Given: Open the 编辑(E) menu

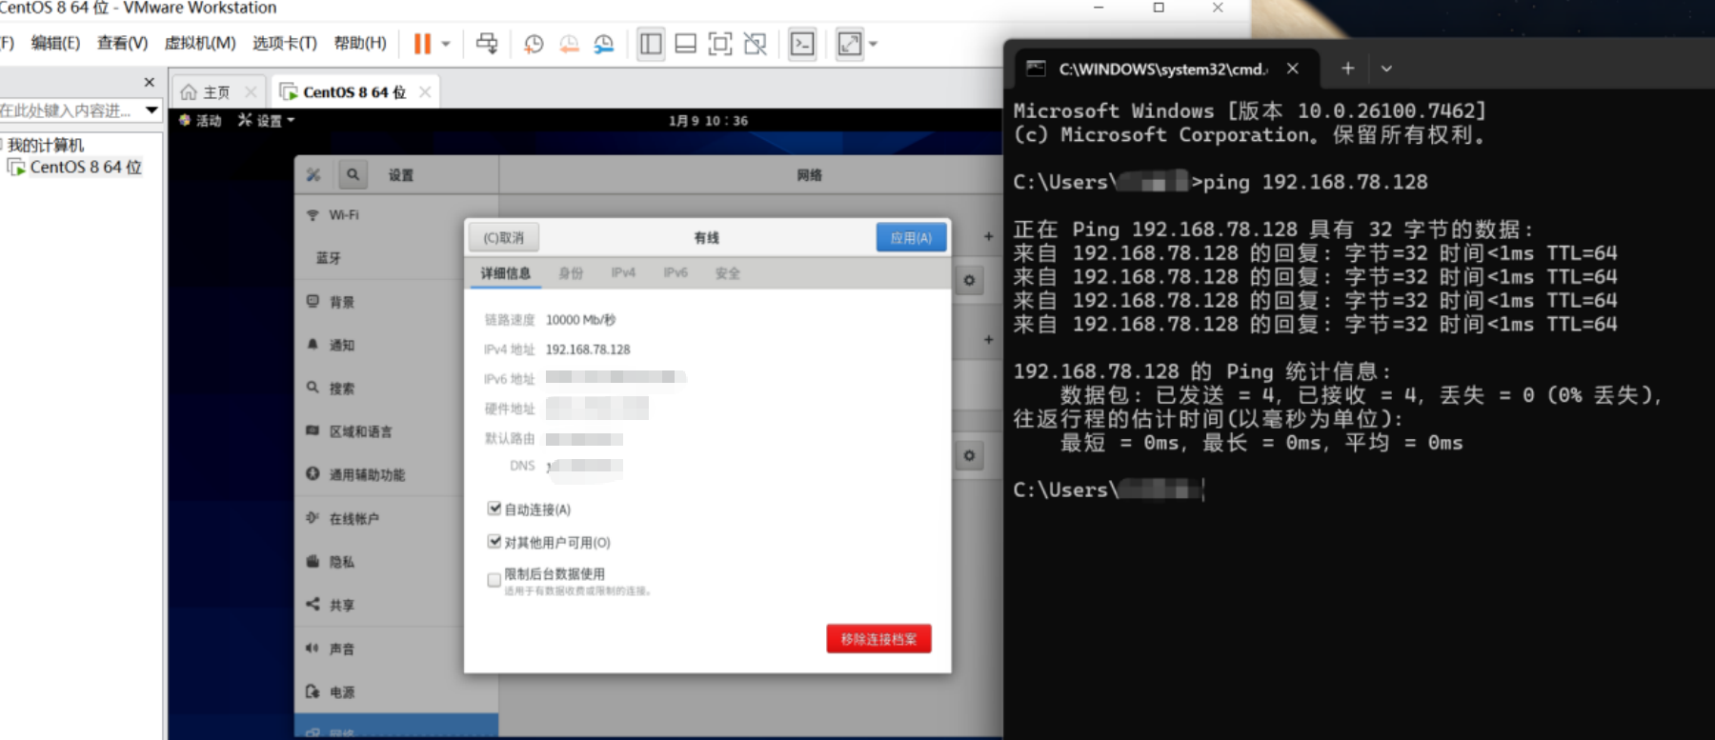Looking at the screenshot, I should tap(55, 43).
